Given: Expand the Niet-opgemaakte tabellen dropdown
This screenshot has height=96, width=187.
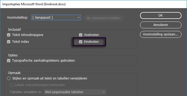Looking at the screenshot, I should [x=75, y=92].
